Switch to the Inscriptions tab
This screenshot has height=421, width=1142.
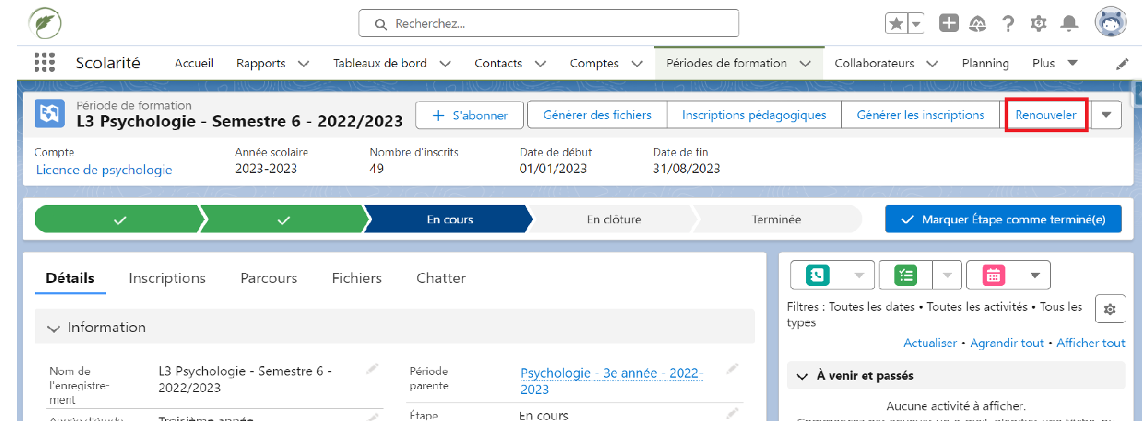tap(166, 278)
